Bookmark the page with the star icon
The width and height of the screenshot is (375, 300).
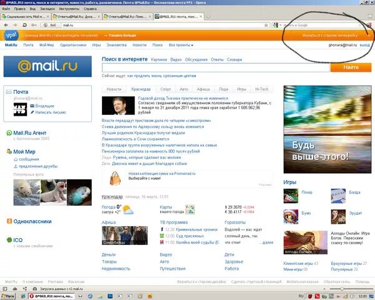266,25
